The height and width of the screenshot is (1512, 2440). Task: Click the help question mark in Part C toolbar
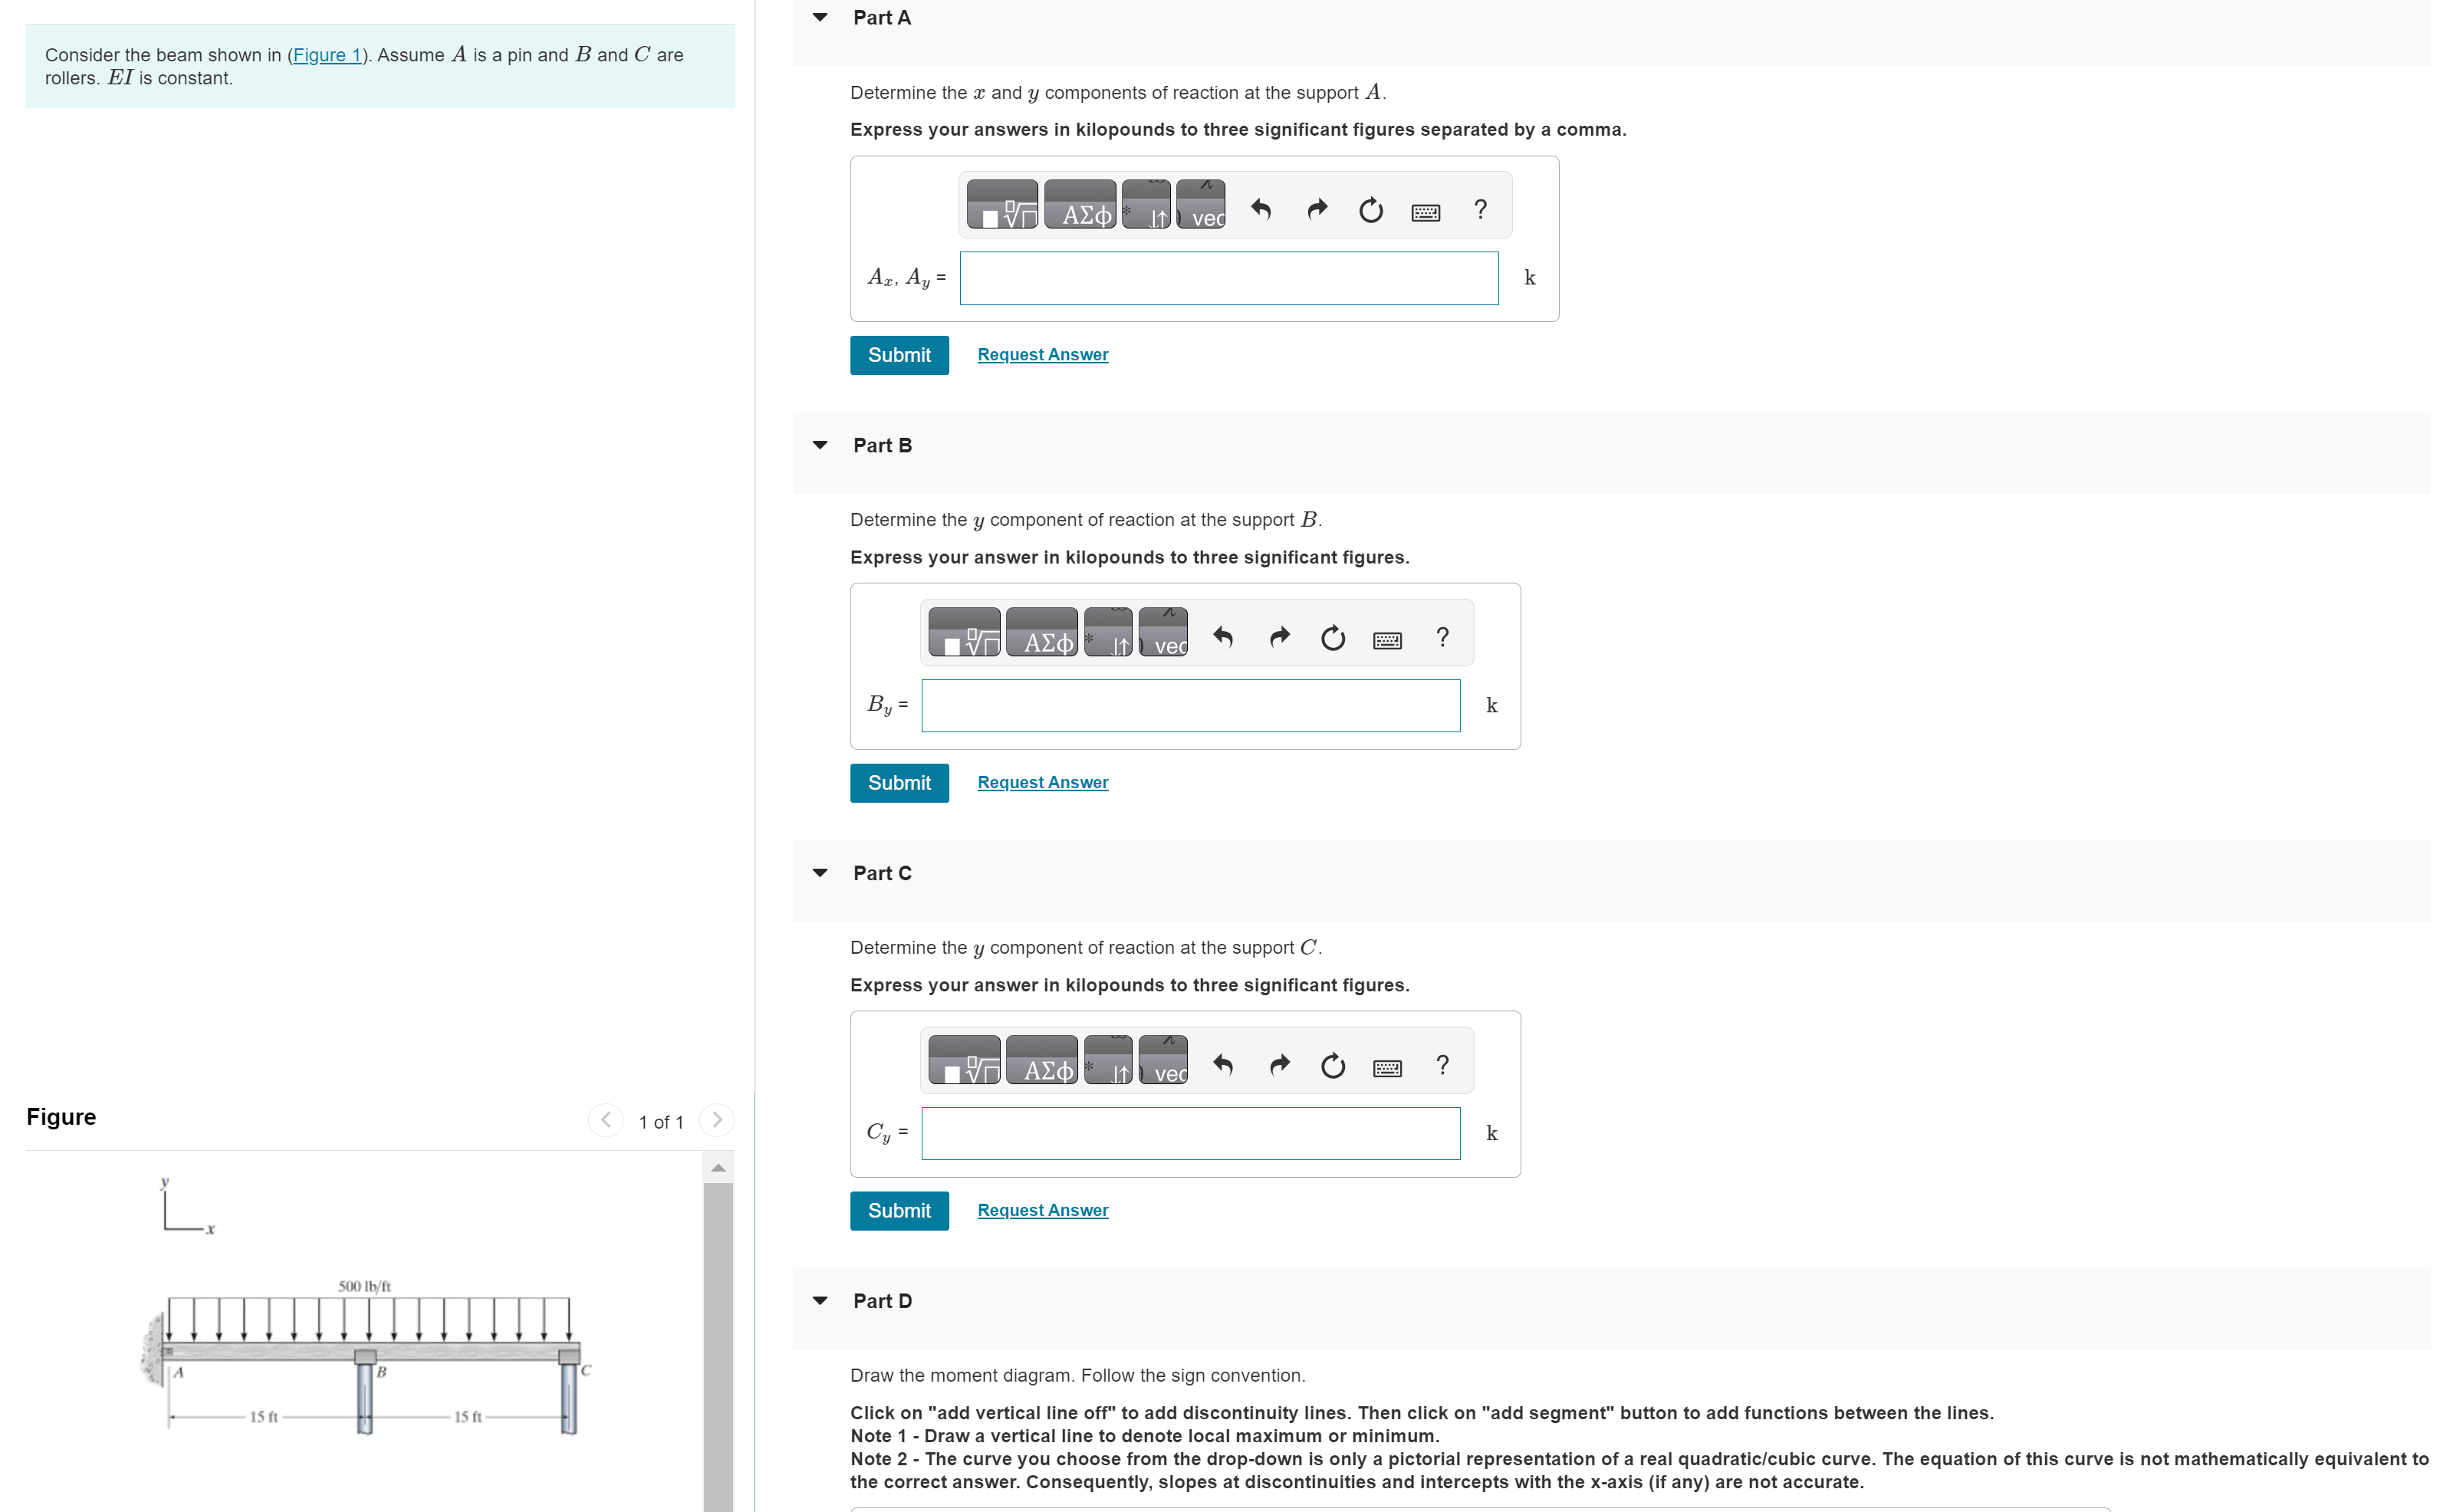(1442, 1064)
